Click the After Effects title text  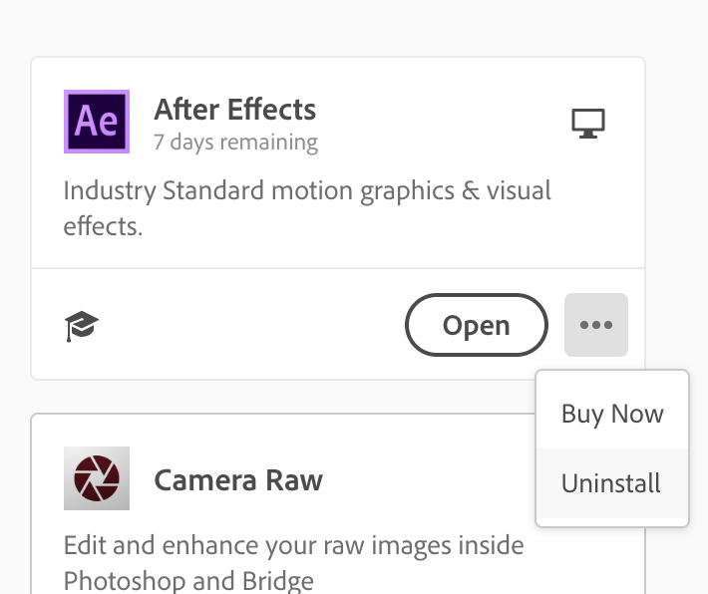[x=234, y=110]
